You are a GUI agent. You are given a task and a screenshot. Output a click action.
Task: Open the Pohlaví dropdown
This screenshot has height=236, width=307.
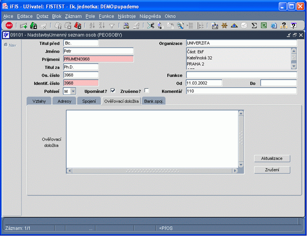[x=73, y=91]
